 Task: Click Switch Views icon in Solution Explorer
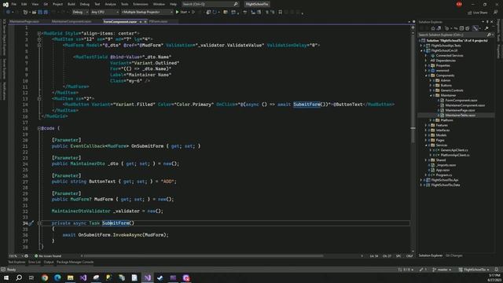pyautogui.click(x=439, y=28)
